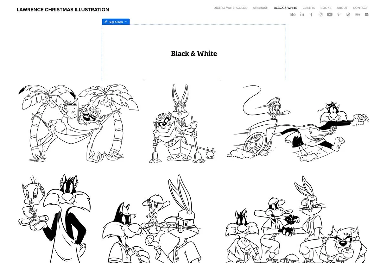
Task: Open Tweety and Sylvester laurel illustration
Action: tap(55, 218)
